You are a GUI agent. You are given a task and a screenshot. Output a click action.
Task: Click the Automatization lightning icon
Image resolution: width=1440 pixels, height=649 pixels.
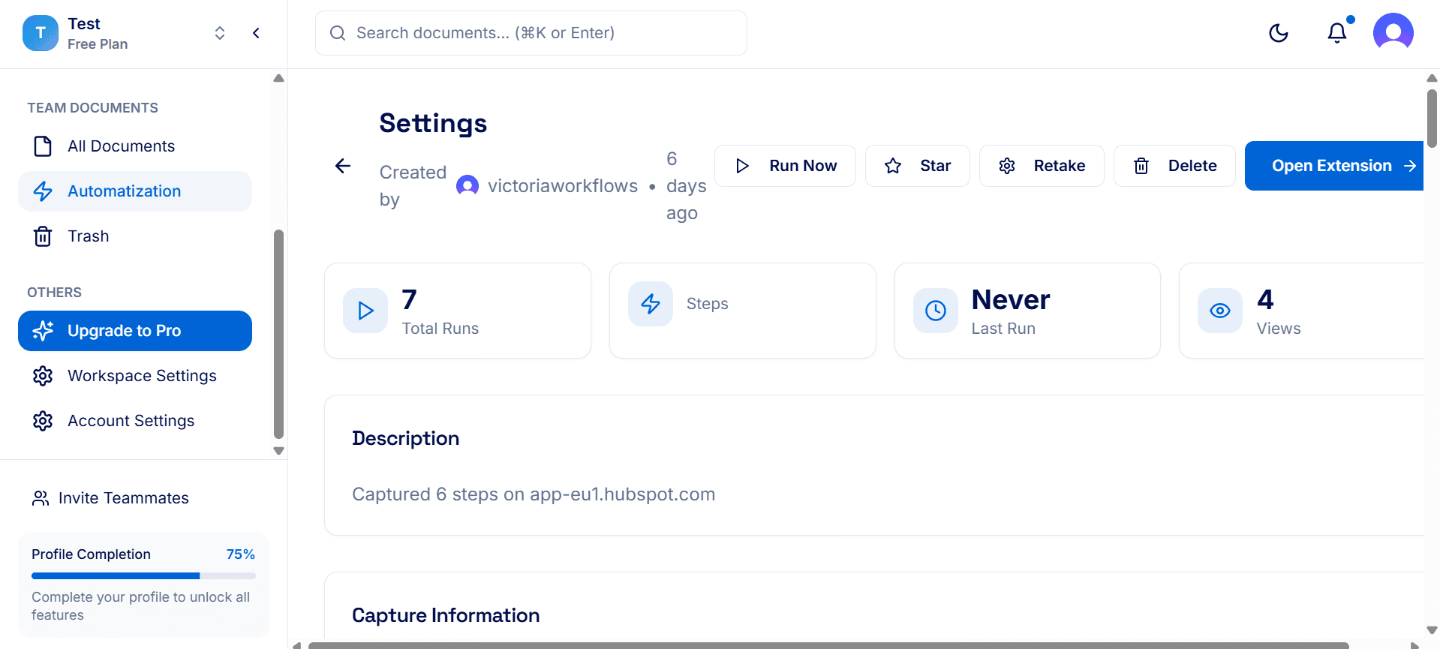coord(43,191)
